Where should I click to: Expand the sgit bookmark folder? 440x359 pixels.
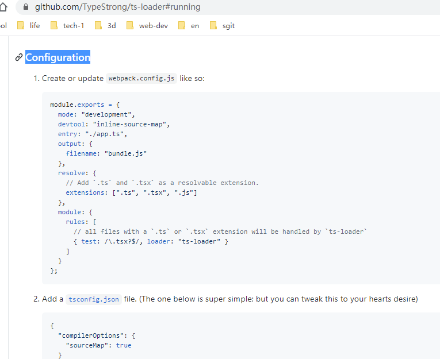coord(223,25)
